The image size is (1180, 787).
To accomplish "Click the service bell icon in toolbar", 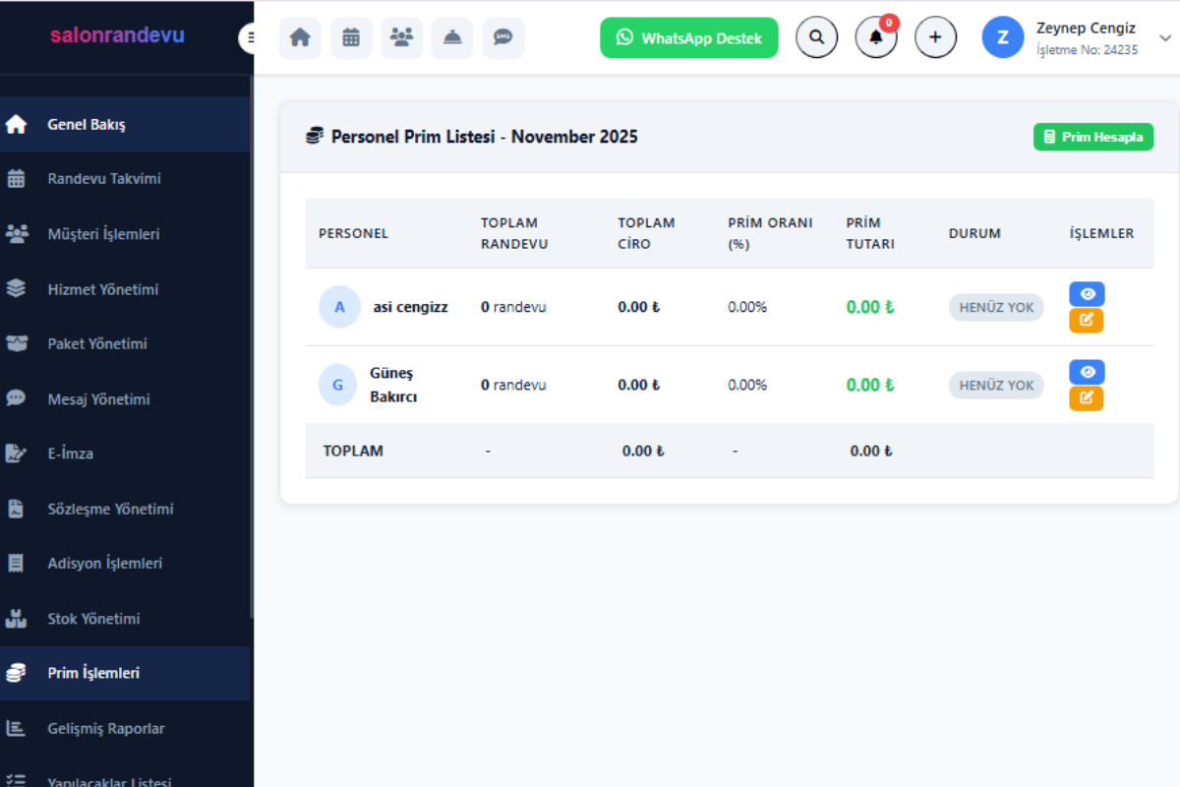I will tap(452, 38).
